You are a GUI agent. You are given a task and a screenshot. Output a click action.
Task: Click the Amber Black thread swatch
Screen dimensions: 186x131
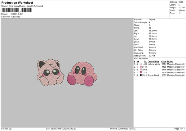click(141, 75)
